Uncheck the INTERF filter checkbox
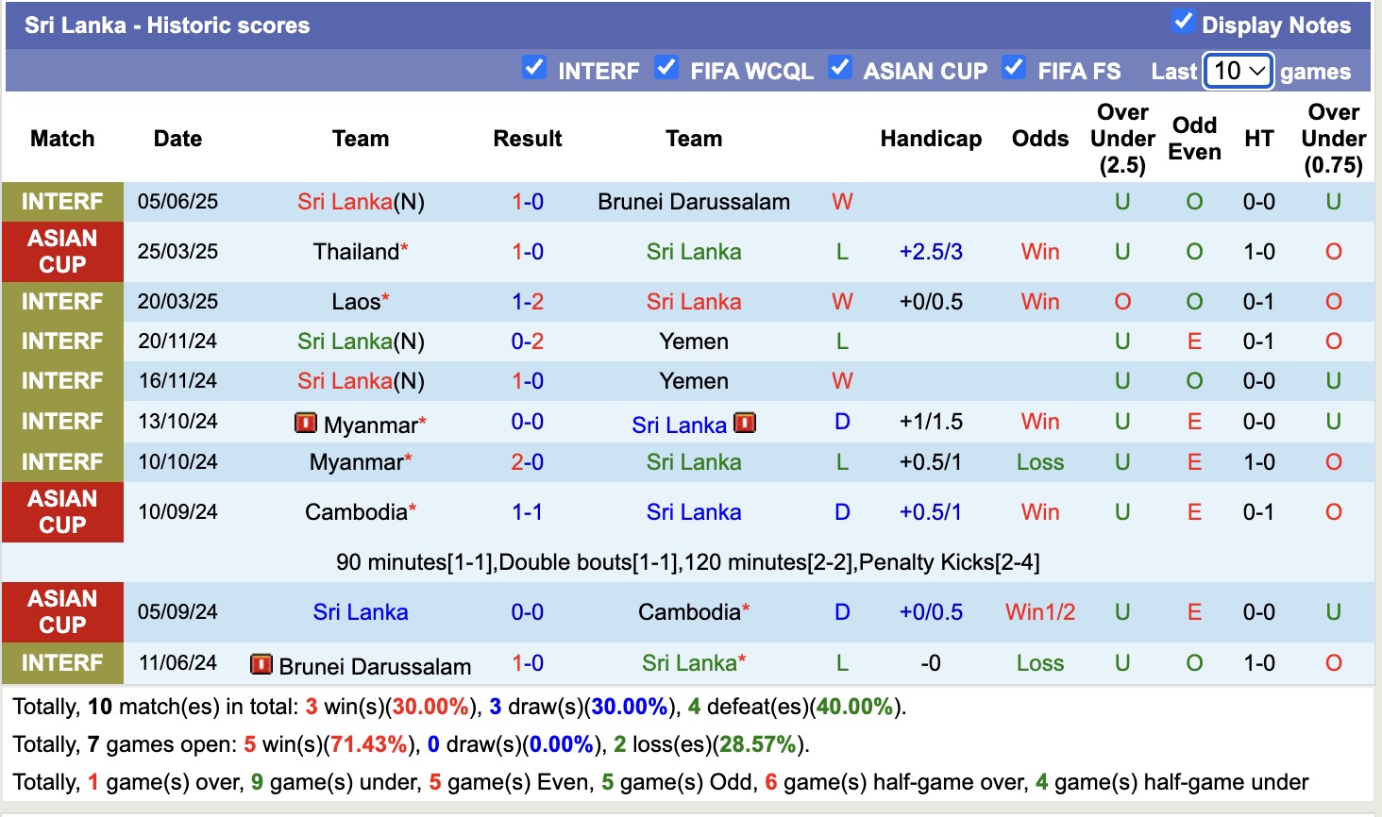The image size is (1382, 817). pos(534,68)
